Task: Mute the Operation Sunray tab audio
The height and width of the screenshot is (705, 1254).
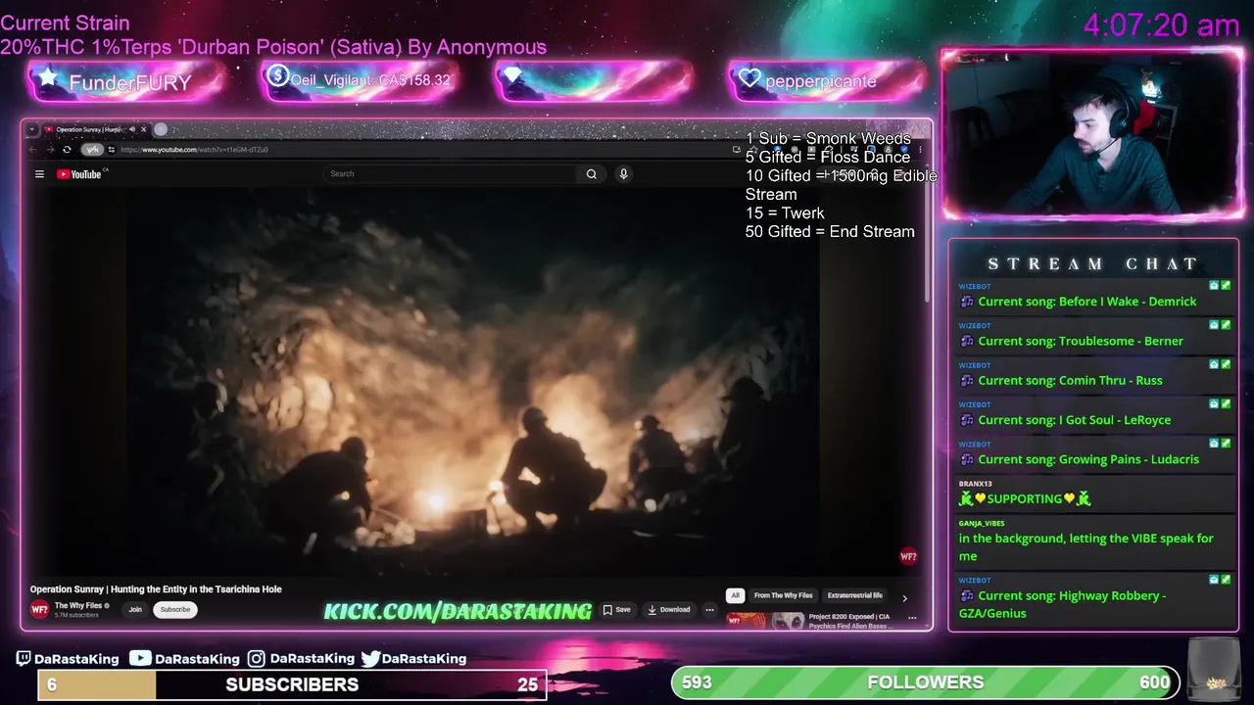Action: [x=132, y=129]
